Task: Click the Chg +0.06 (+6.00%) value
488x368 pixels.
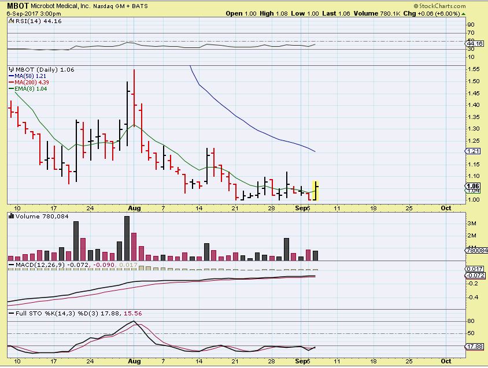Action: click(x=432, y=14)
